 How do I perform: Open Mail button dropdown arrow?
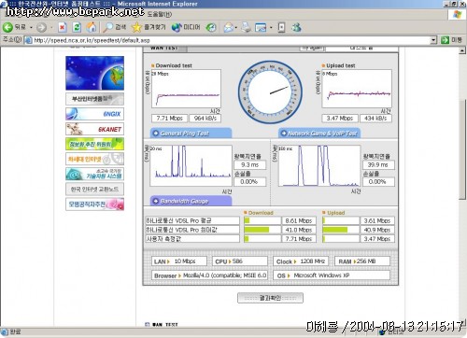[236, 28]
